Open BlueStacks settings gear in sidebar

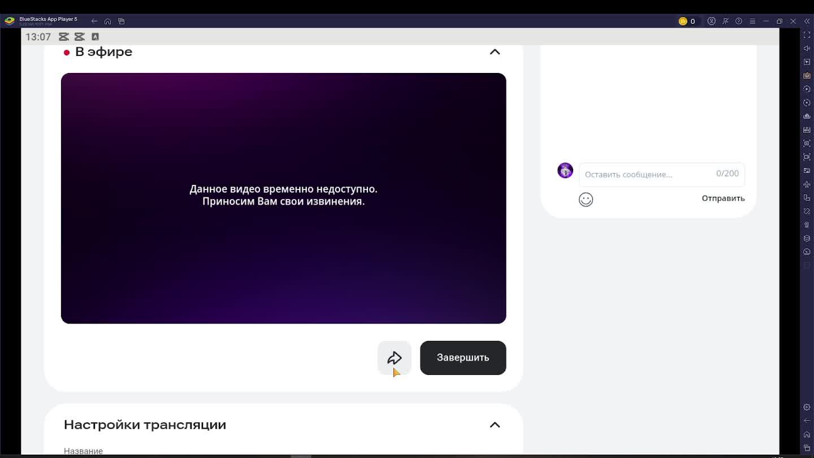click(x=807, y=407)
